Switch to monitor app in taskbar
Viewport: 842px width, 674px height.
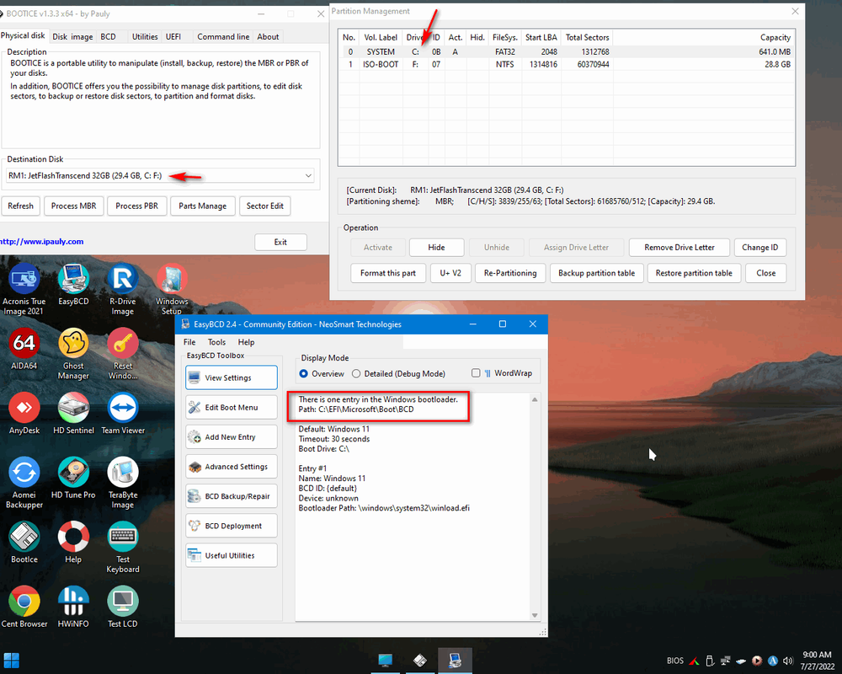coord(385,661)
